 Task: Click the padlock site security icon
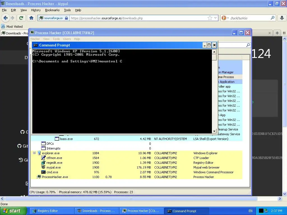tap(66, 18)
